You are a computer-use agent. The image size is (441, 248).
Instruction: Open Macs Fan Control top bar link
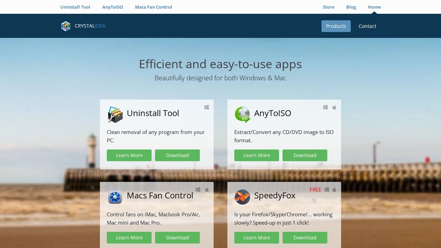pyautogui.click(x=154, y=7)
